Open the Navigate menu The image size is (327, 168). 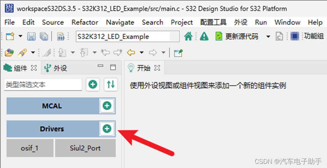(x=120, y=22)
